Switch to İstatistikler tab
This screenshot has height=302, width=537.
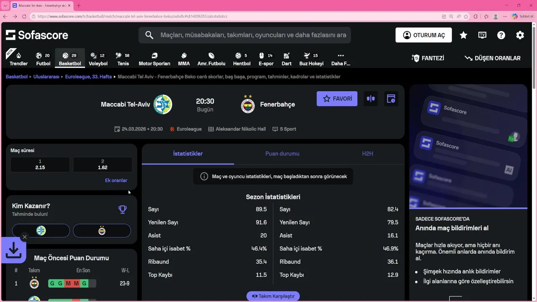188,154
